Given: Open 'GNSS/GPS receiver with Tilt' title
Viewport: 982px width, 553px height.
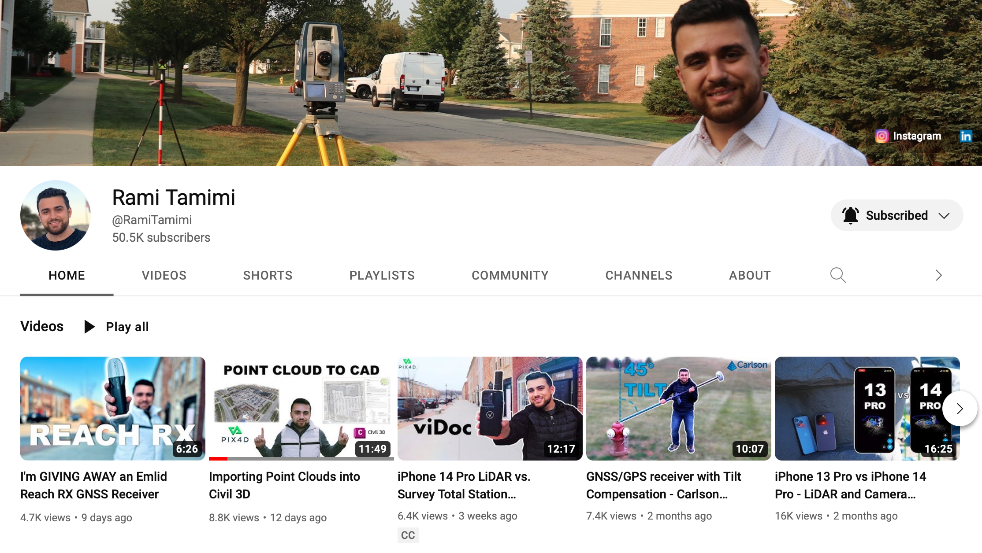Looking at the screenshot, I should pos(664,485).
